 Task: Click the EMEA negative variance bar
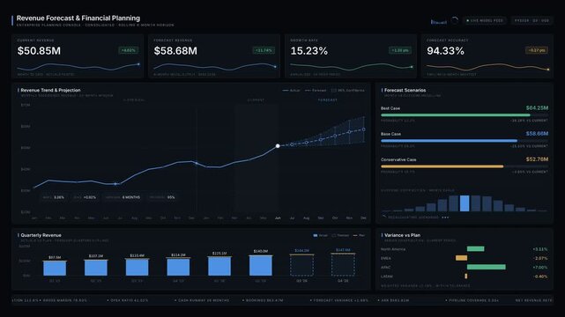point(461,258)
